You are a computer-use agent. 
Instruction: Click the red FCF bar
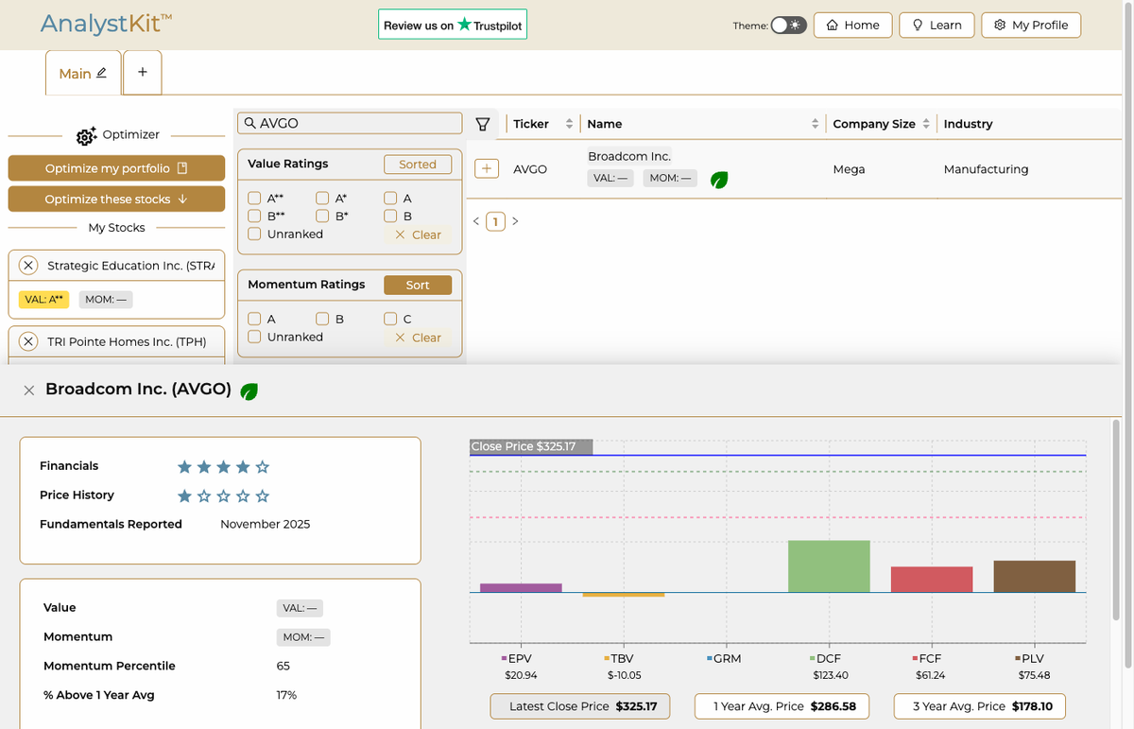(x=932, y=580)
